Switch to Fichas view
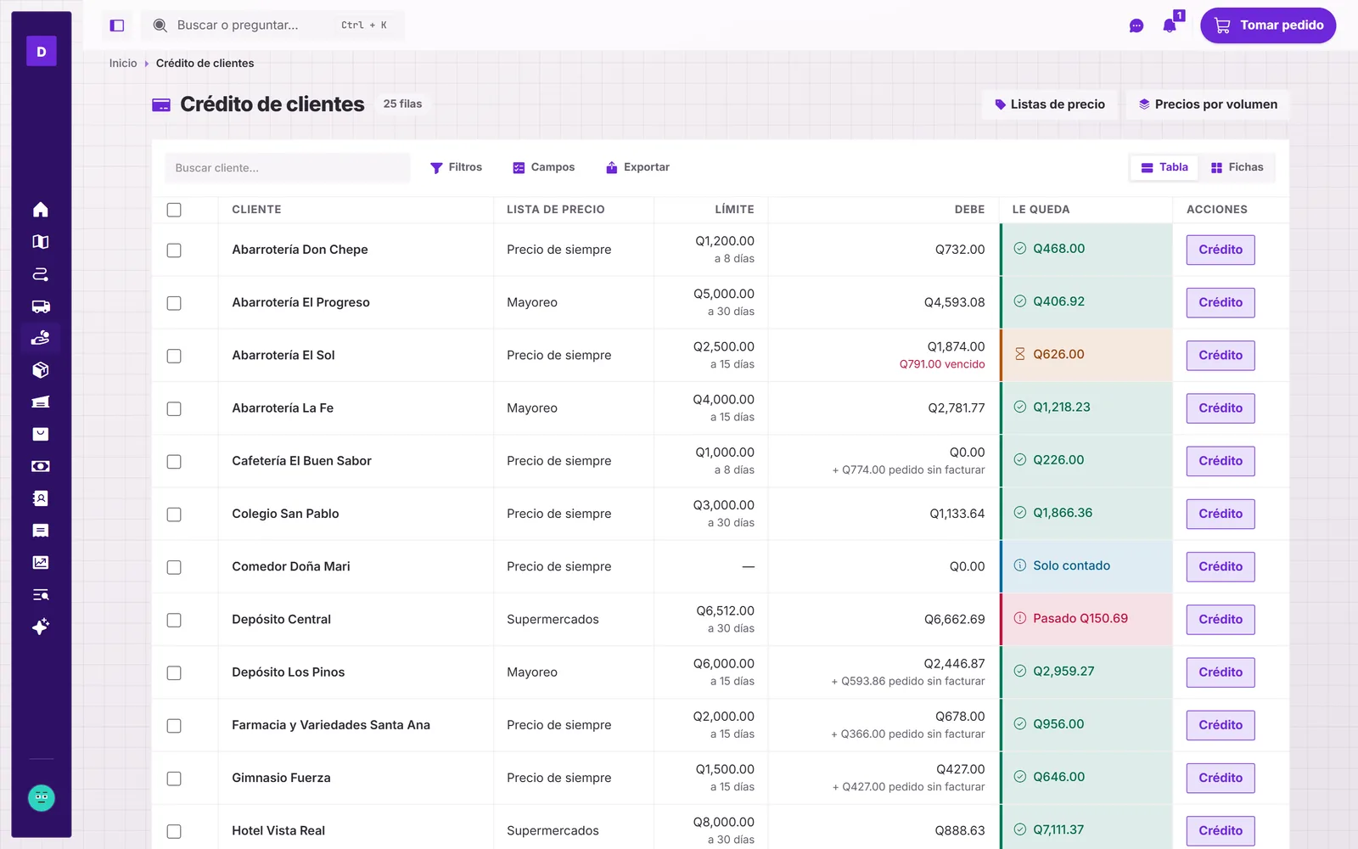Image resolution: width=1358 pixels, height=849 pixels. [1237, 167]
